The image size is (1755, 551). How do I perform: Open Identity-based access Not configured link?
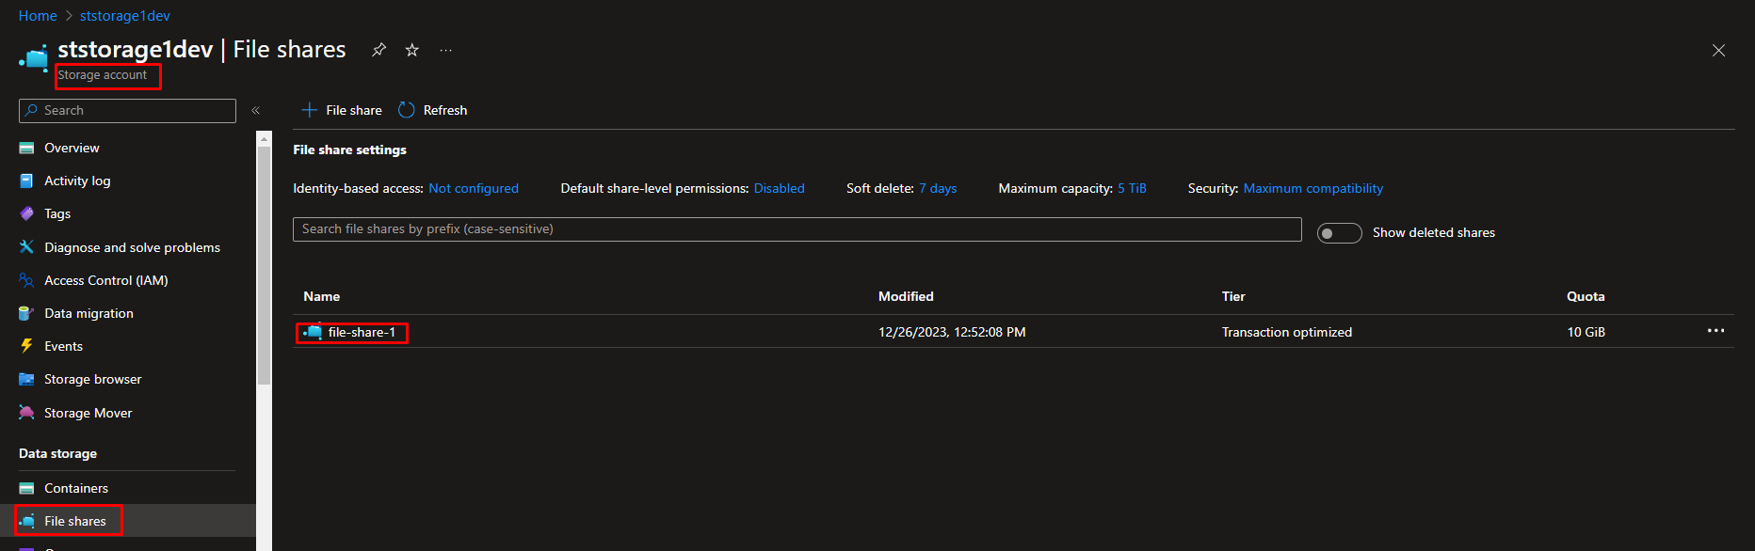point(474,188)
